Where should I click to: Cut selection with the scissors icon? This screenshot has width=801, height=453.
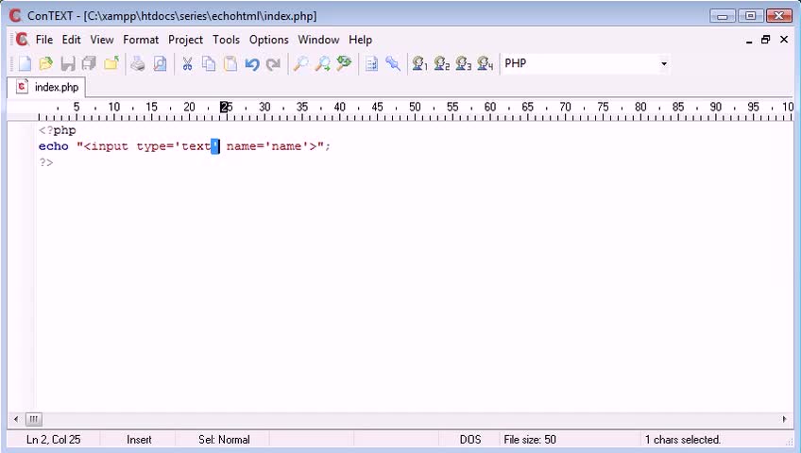[187, 64]
